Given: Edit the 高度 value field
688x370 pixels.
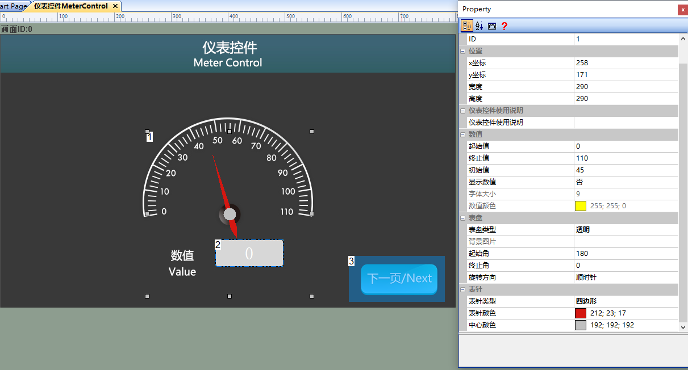Looking at the screenshot, I should (x=626, y=99).
